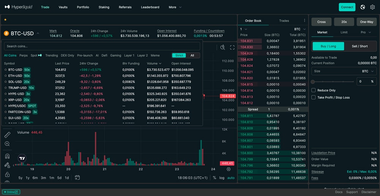Favorite SOL-USD with its star icon
380x196 pixels.
pyautogui.click(x=6, y=82)
